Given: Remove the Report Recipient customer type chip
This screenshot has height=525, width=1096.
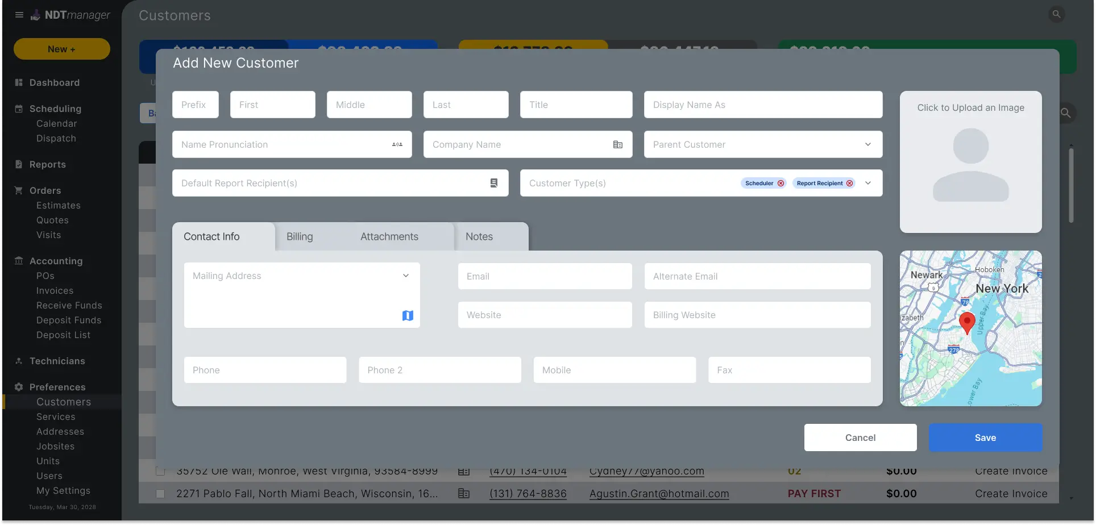Looking at the screenshot, I should [x=849, y=183].
